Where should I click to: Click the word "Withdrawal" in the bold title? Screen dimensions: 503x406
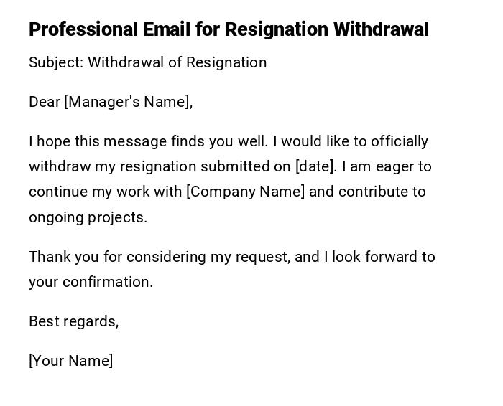coord(381,29)
